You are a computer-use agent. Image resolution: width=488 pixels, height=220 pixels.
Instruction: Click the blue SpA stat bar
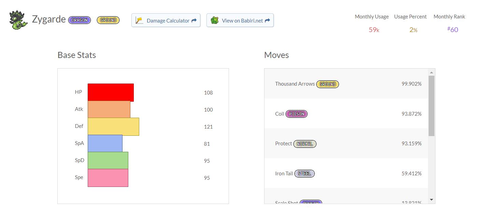click(105, 144)
